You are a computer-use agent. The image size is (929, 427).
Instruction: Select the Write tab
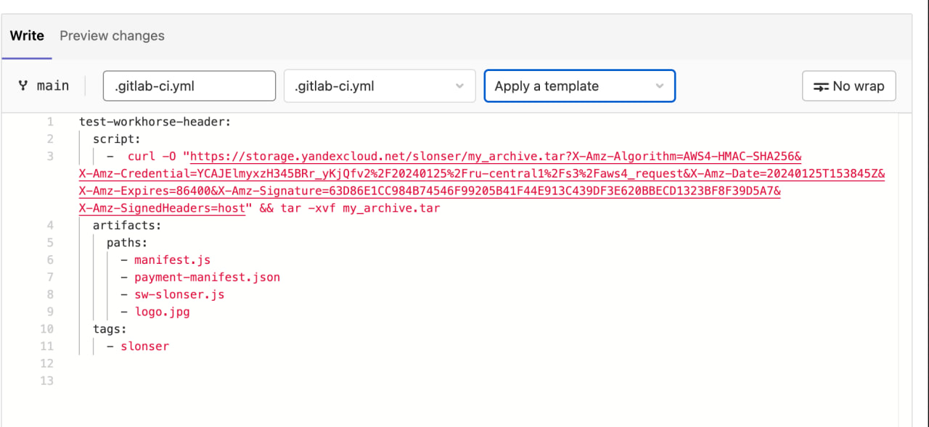click(26, 36)
